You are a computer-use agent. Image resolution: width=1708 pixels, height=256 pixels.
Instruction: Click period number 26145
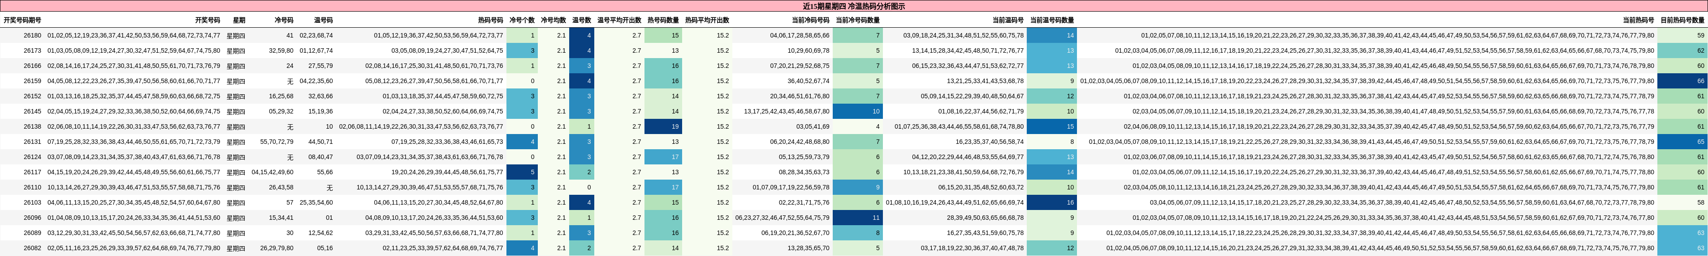pos(32,112)
